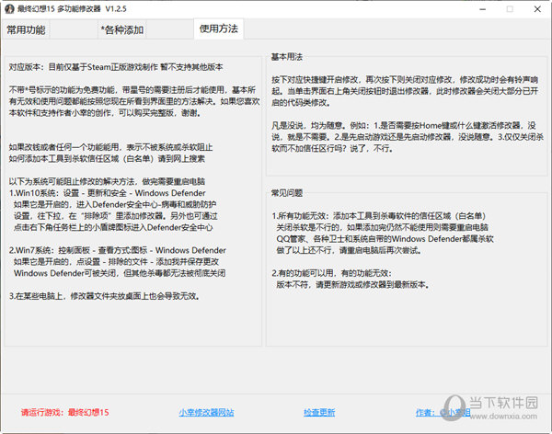
Task: Click the line 版本不符 请更新游戏
Action: coord(353,284)
